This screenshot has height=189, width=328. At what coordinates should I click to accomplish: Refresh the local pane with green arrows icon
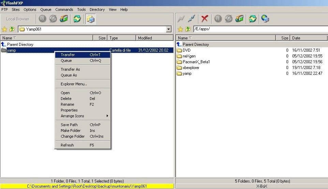coord(77,19)
